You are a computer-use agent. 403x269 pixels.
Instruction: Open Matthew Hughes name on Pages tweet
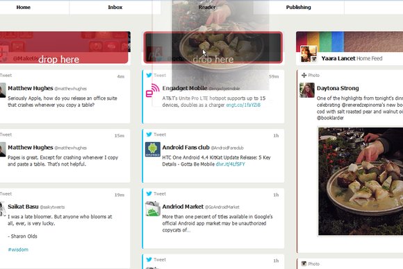(31, 148)
